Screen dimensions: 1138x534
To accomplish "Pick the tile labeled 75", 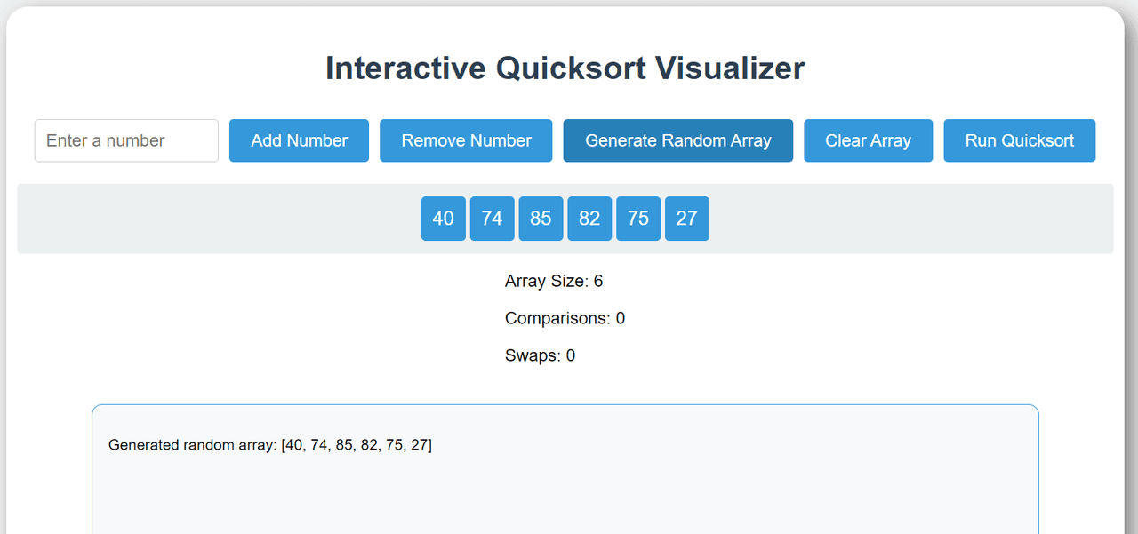I will pos(638,219).
